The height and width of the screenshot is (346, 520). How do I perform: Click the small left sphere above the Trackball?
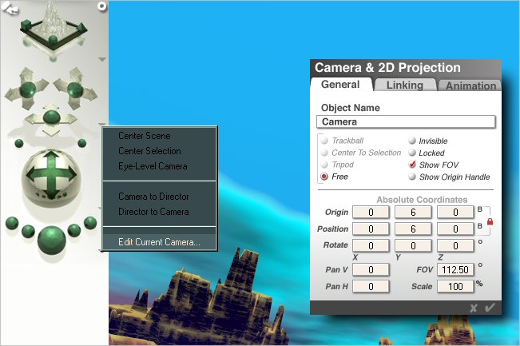point(19,143)
